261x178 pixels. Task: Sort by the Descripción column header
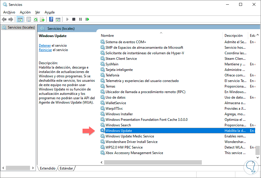click(235, 36)
